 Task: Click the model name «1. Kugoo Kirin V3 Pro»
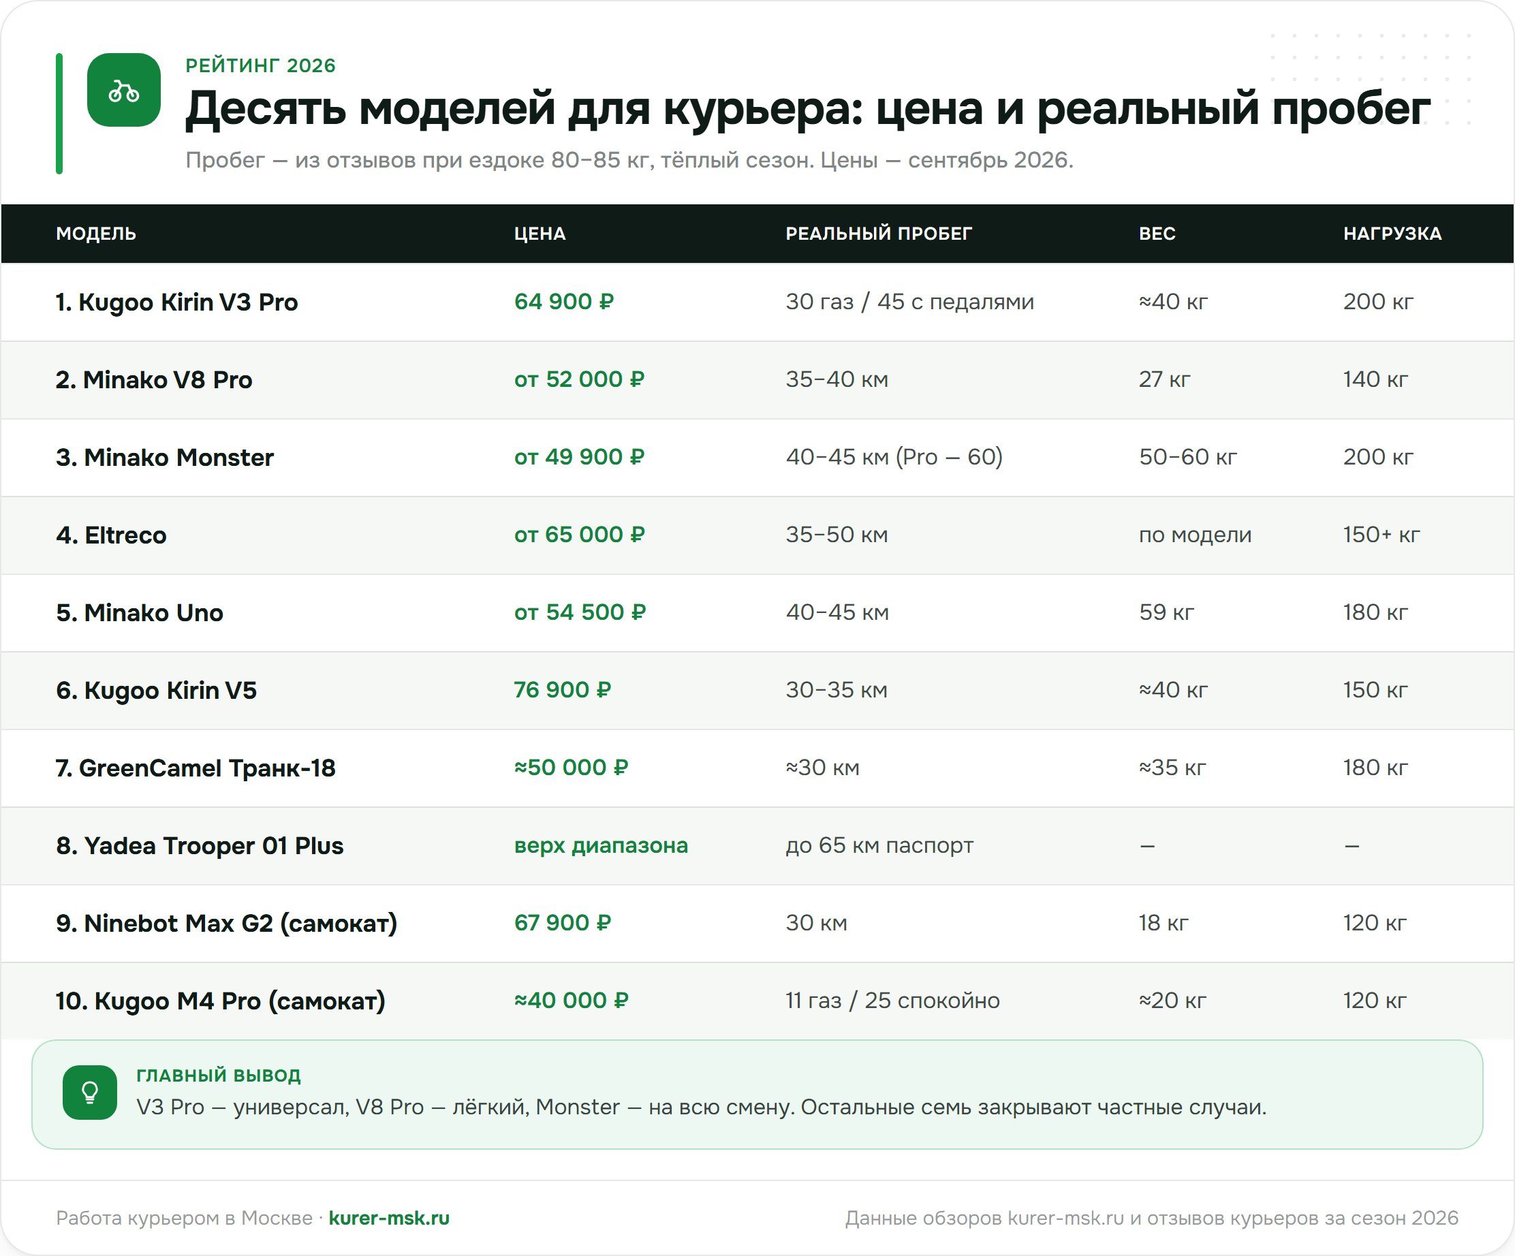pyautogui.click(x=176, y=302)
